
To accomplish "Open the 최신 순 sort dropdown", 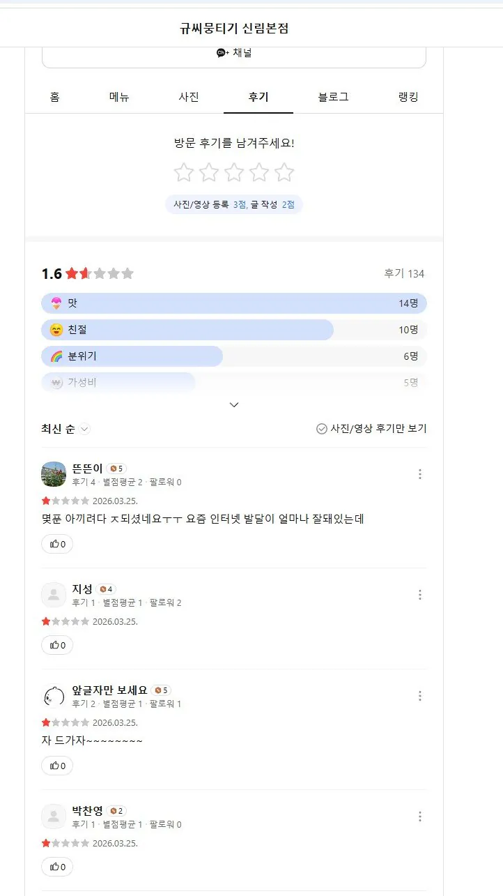I will coord(65,429).
